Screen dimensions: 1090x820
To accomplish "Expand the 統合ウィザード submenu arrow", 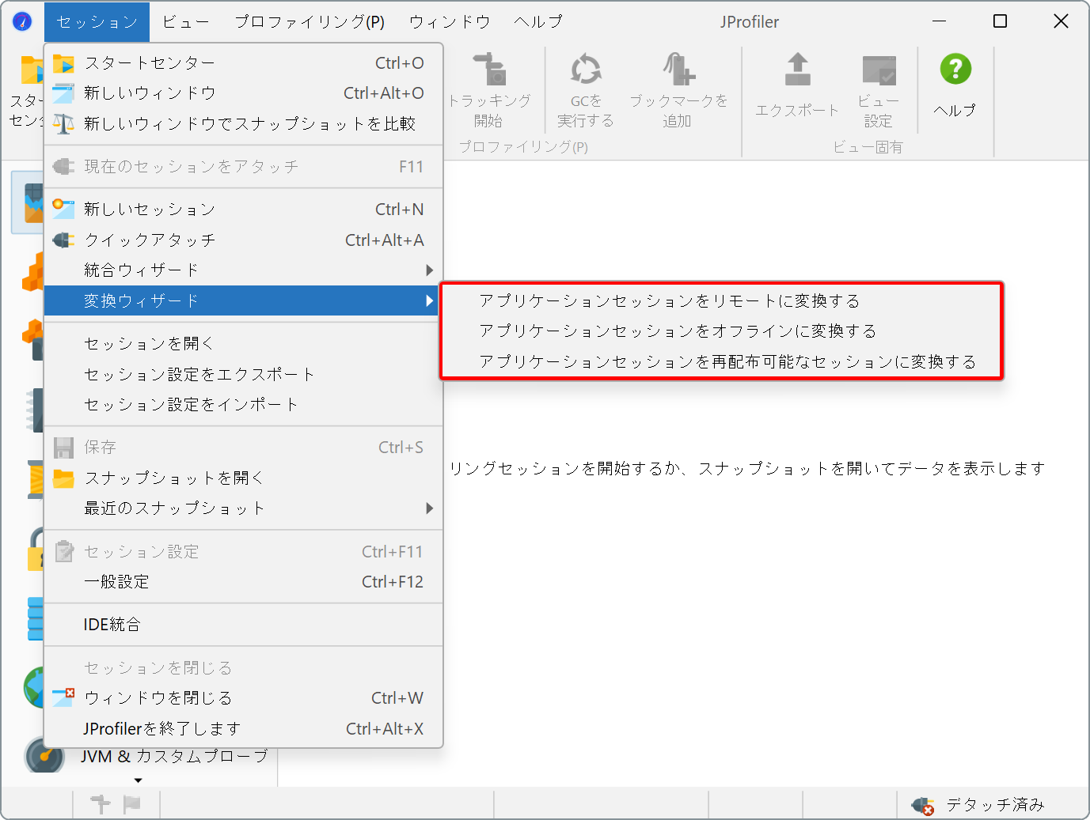I will (430, 270).
